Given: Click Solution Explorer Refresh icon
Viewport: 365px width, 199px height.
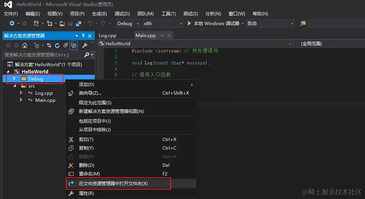Looking at the screenshot, I should (x=57, y=45).
